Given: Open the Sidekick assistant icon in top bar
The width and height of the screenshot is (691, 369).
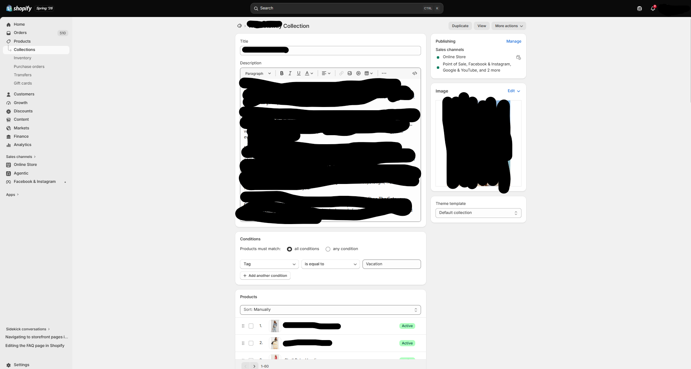Looking at the screenshot, I should click(x=639, y=9).
